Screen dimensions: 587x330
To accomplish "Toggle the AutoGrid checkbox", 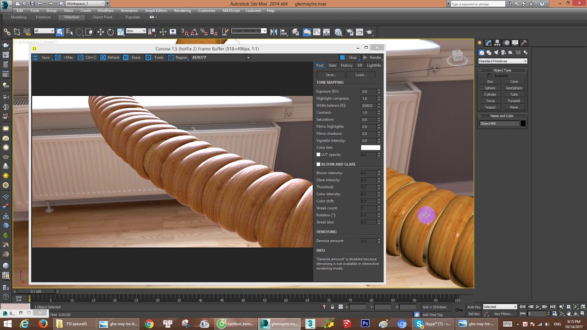I will pos(489,76).
